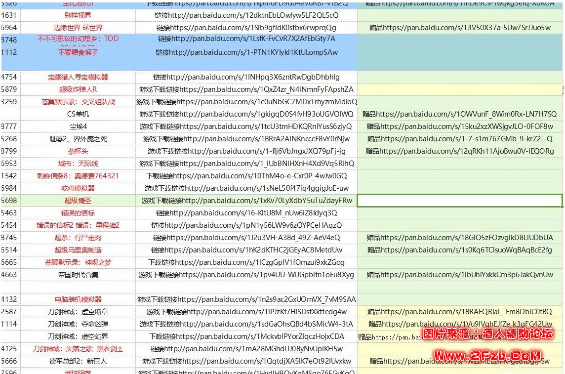
Task: Select the 不不可思议的幻想乡：TOD cell
Action: tap(78, 39)
